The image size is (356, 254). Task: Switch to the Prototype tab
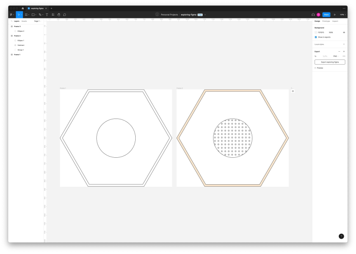tap(326, 21)
